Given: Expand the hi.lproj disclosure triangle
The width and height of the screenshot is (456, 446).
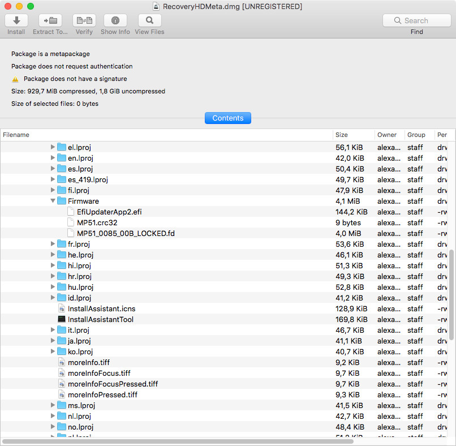Looking at the screenshot, I should (53, 265).
